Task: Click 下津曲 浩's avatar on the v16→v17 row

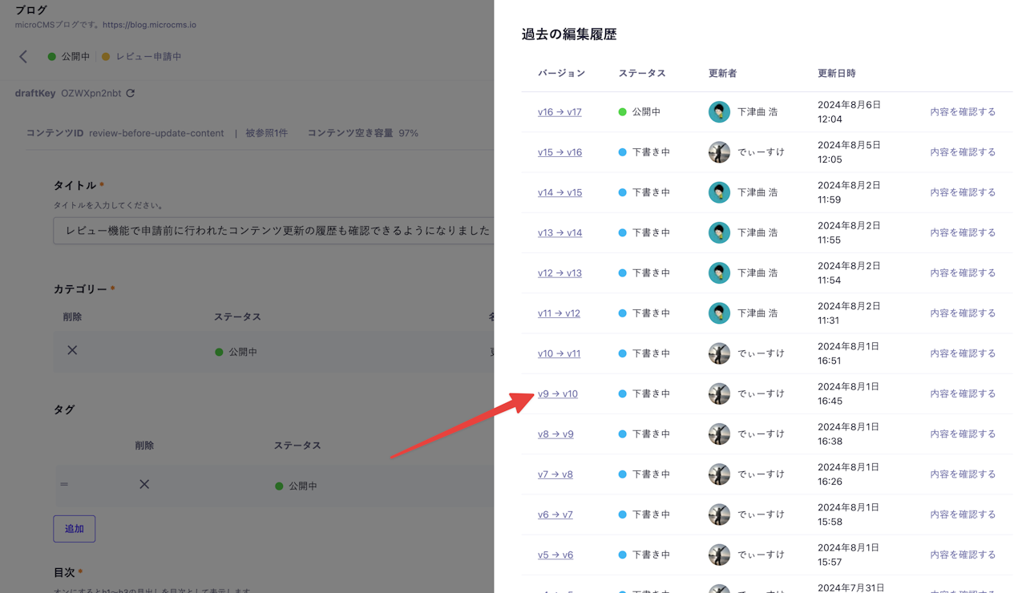Action: click(x=719, y=111)
